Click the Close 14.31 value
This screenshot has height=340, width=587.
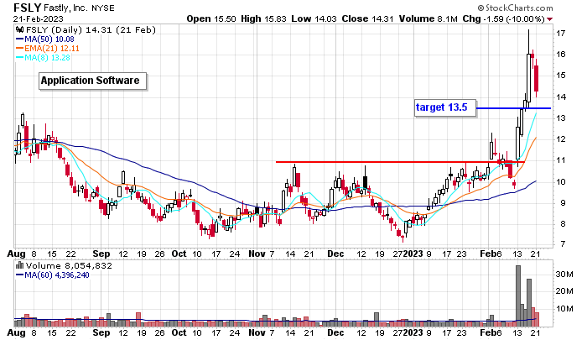pos(367,18)
